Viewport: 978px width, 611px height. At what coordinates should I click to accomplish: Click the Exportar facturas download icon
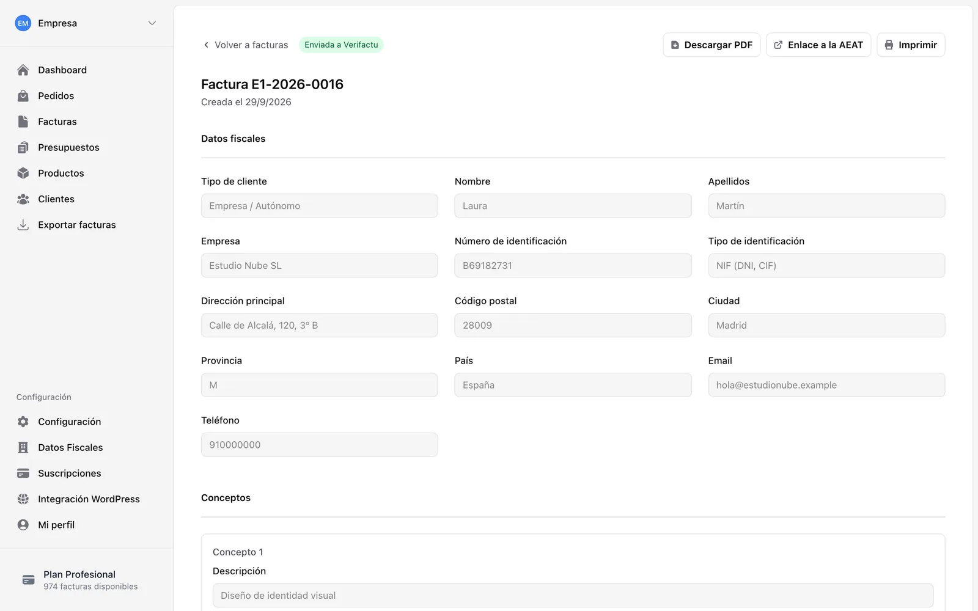23,225
